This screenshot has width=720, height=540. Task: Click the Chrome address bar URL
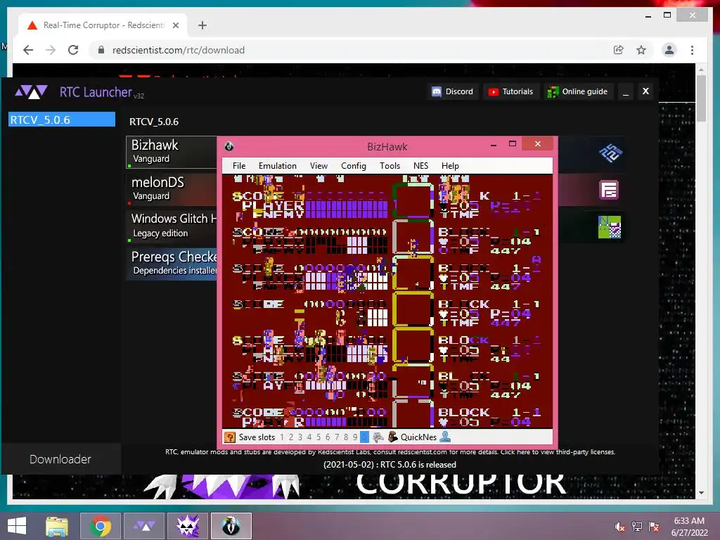[x=178, y=50]
